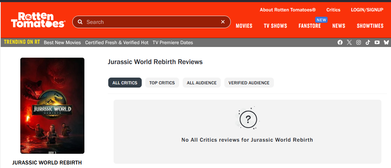Screen dimensions: 391x168
Task: Click the question mark no-reviews icon
Action: (x=248, y=120)
